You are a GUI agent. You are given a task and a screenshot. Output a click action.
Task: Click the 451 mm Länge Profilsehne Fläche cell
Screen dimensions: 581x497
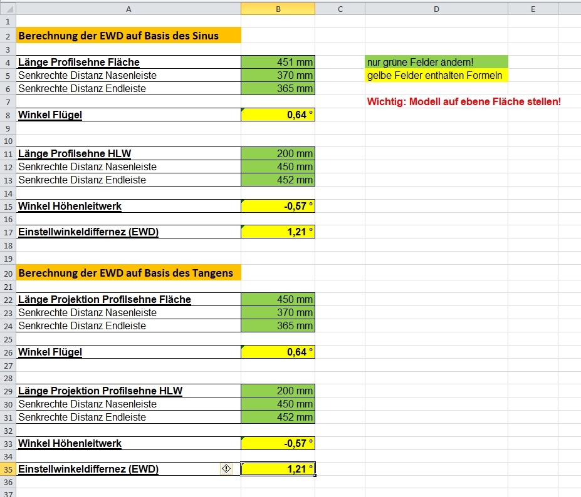point(278,62)
